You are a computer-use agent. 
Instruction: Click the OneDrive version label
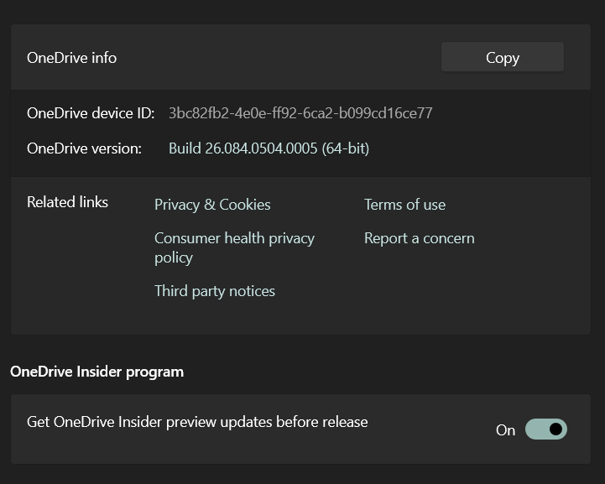(x=84, y=148)
